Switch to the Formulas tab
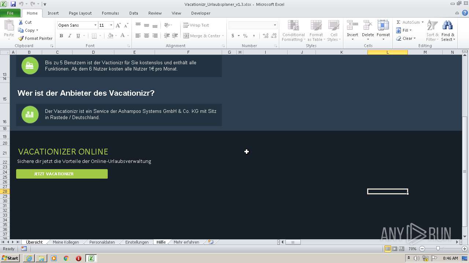 pyautogui.click(x=110, y=13)
